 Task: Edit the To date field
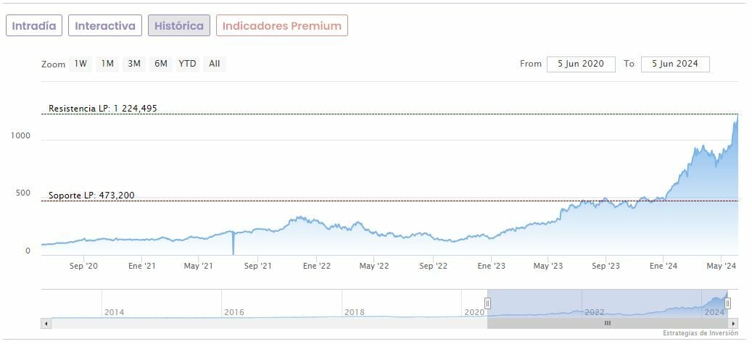pos(674,64)
